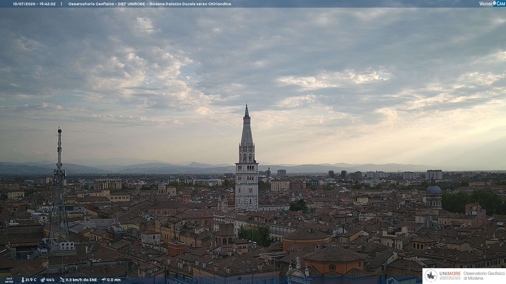
Task: Click the DATI METEO label
Action: coord(9,280)
